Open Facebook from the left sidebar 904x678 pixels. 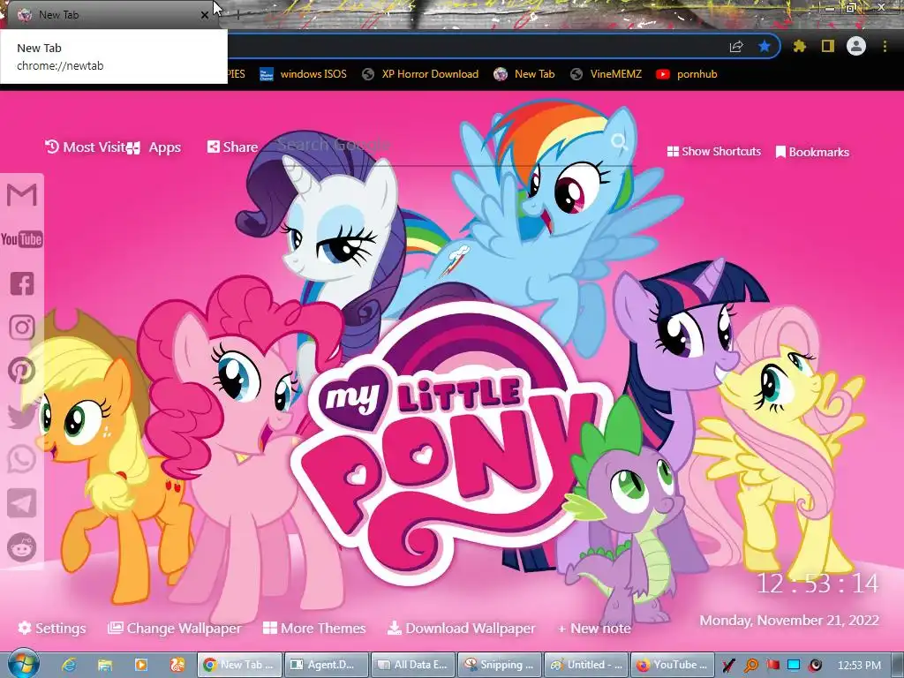(22, 283)
